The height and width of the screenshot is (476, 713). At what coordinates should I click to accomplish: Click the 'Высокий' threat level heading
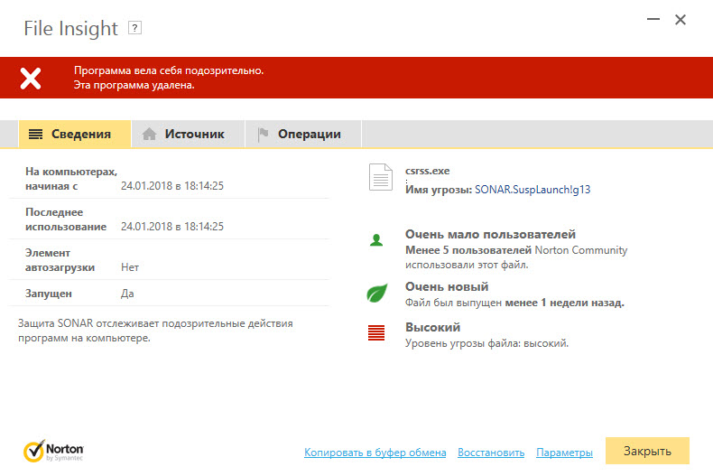coord(433,327)
